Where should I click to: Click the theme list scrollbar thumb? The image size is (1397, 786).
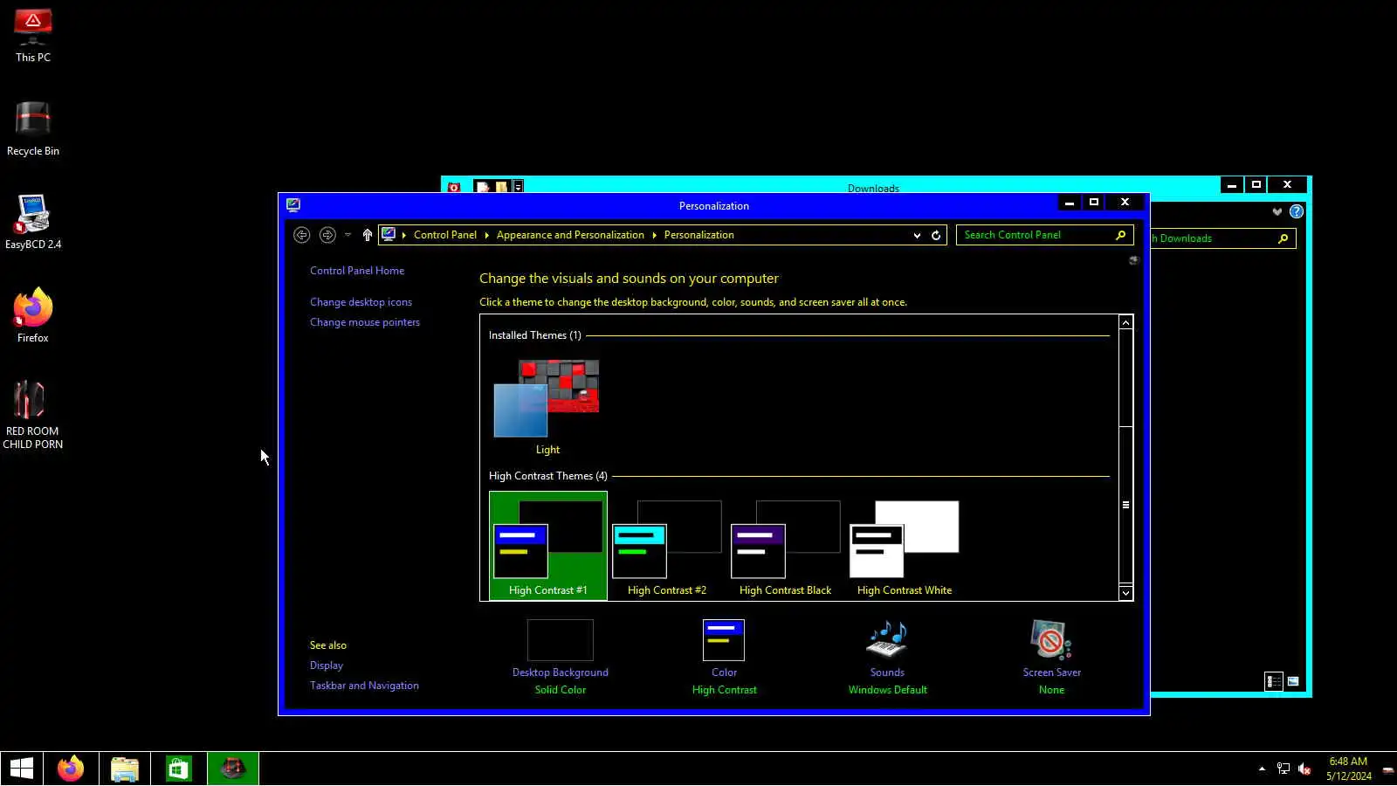1126,505
